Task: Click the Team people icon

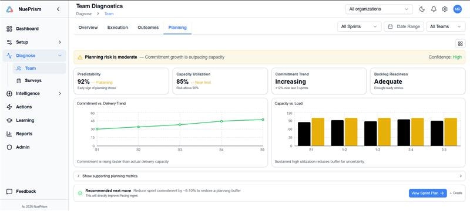Action: (19, 69)
